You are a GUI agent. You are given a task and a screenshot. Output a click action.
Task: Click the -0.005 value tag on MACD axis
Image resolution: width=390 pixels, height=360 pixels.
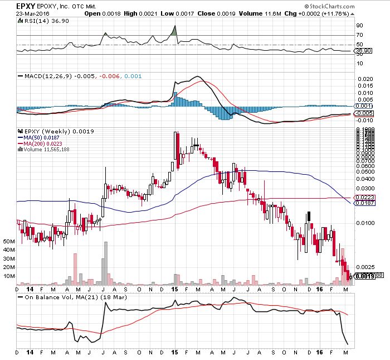(x=364, y=113)
